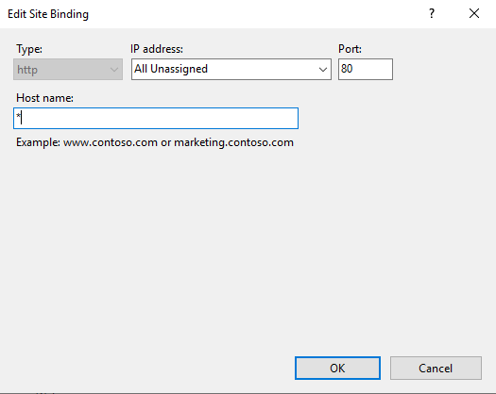Place cursor after 80 in Port box
Image resolution: width=496 pixels, height=394 pixels.
[x=353, y=69]
